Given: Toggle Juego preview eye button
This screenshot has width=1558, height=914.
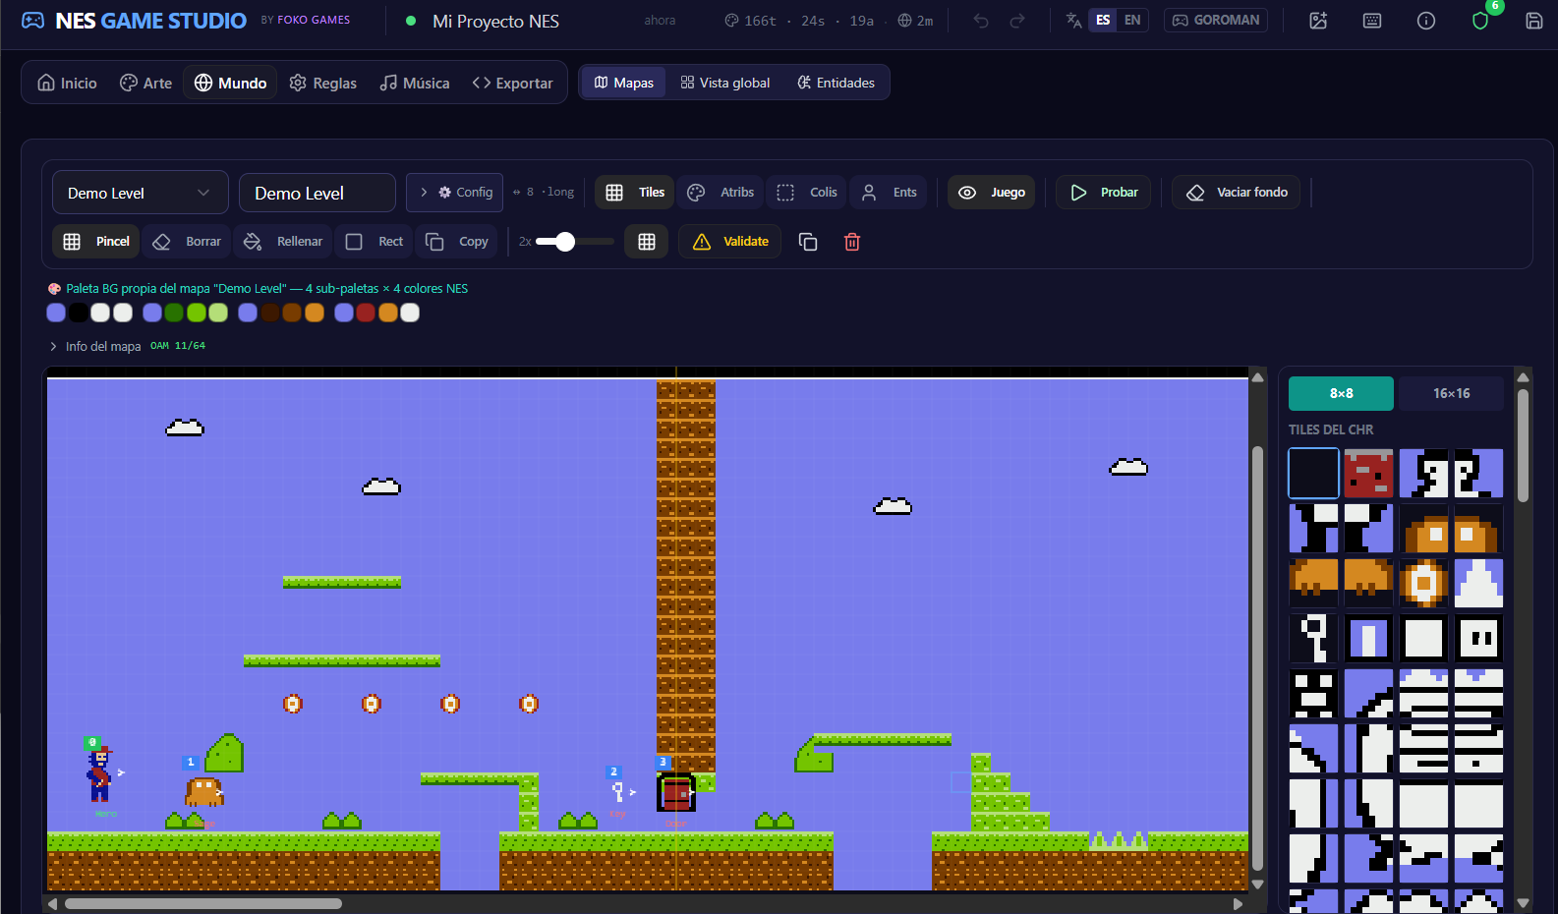Looking at the screenshot, I should [x=991, y=193].
